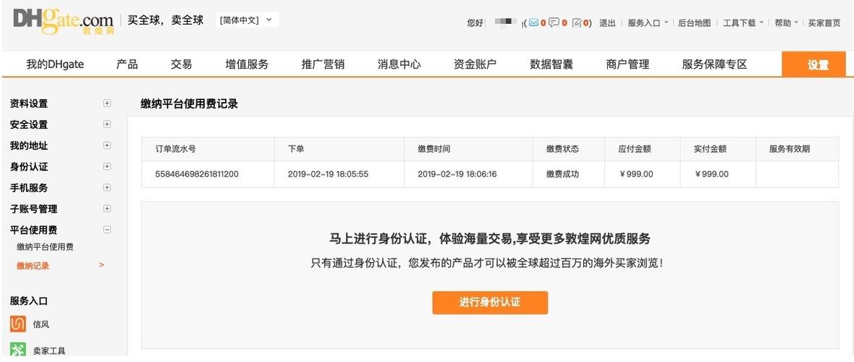Viewport: 854px width, 362px height.
Task: Click the DHgate.com logo
Action: 63,21
